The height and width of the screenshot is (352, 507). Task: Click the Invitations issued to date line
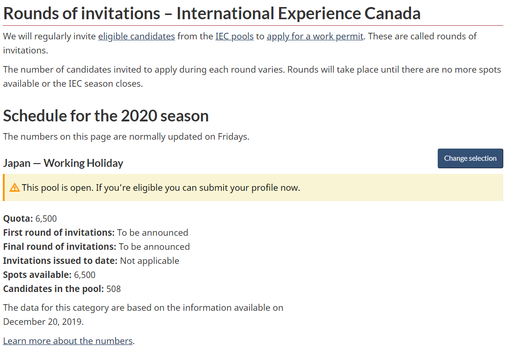coord(91,261)
